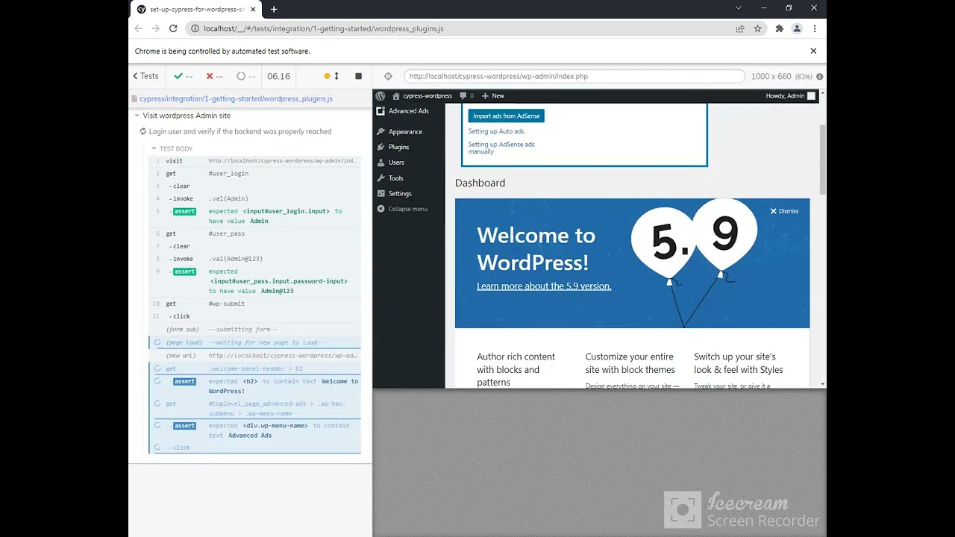Open the Chrome three-dot menu
This screenshot has width=955, height=537.
click(x=814, y=28)
